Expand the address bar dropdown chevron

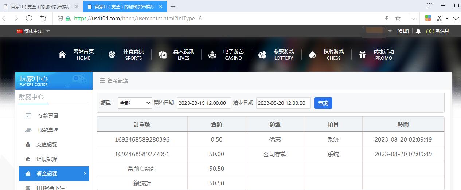pyautogui.click(x=413, y=19)
